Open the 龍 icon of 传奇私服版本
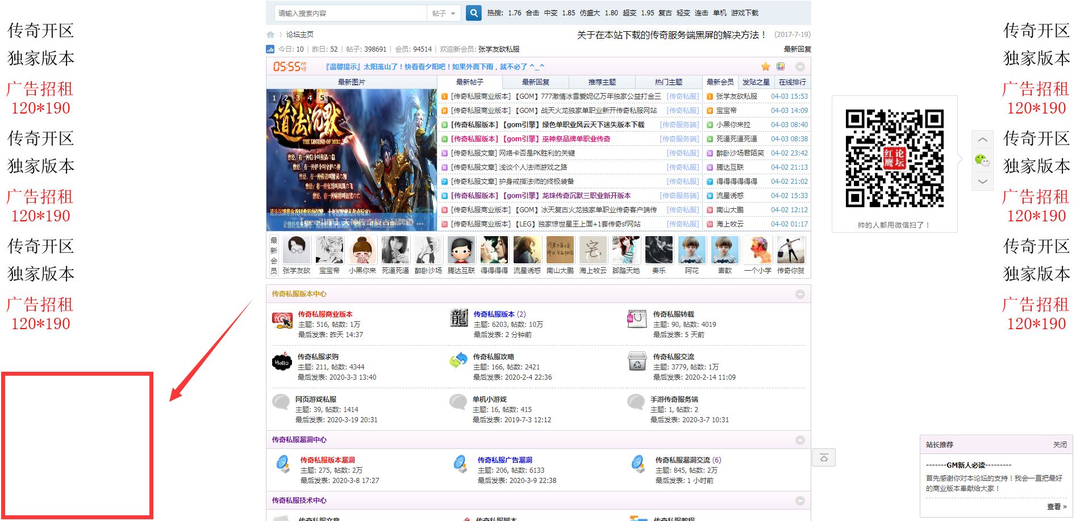The width and height of the screenshot is (1076, 521). [458, 318]
